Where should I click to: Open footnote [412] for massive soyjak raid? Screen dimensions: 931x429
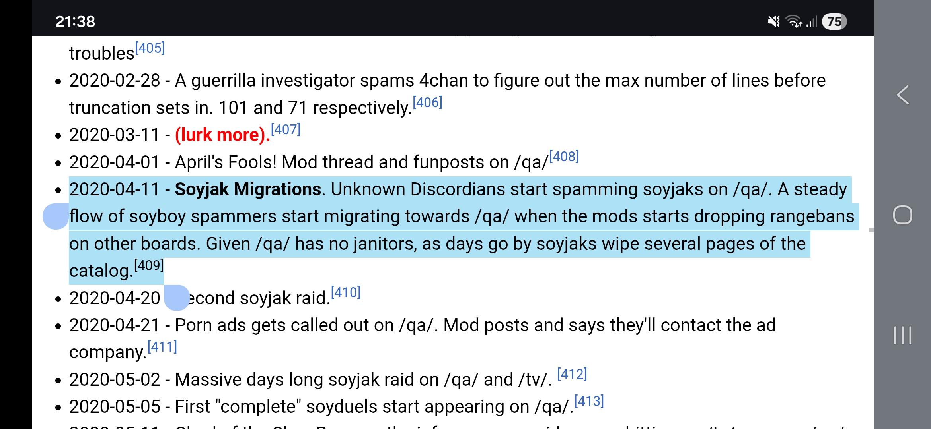pos(572,374)
